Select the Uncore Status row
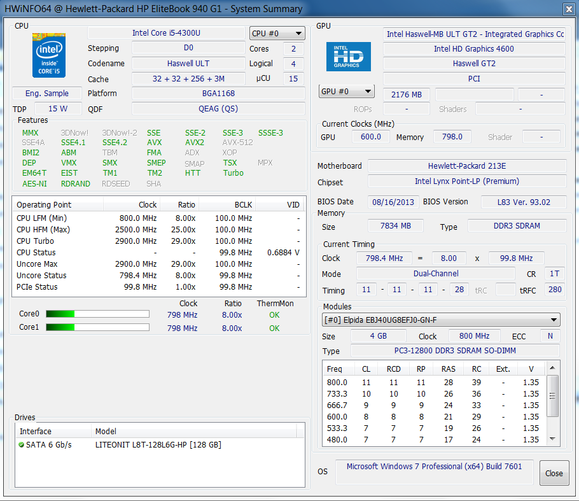The height and width of the screenshot is (501, 579). 159,275
